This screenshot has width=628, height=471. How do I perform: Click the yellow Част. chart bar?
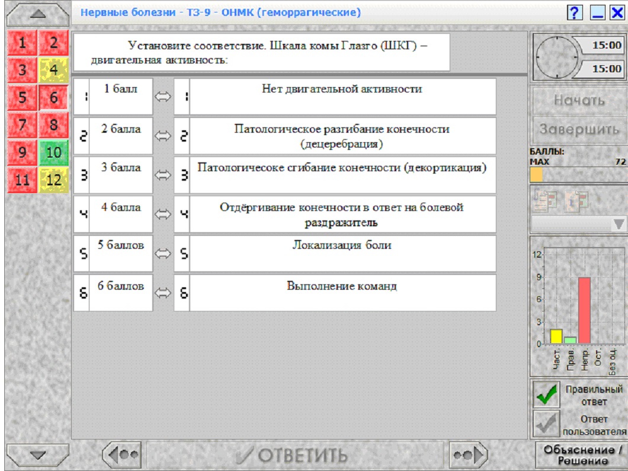(556, 337)
